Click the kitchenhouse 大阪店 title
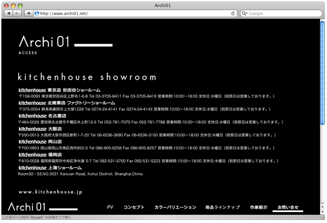The height and width of the screenshot is (223, 327). point(40,129)
